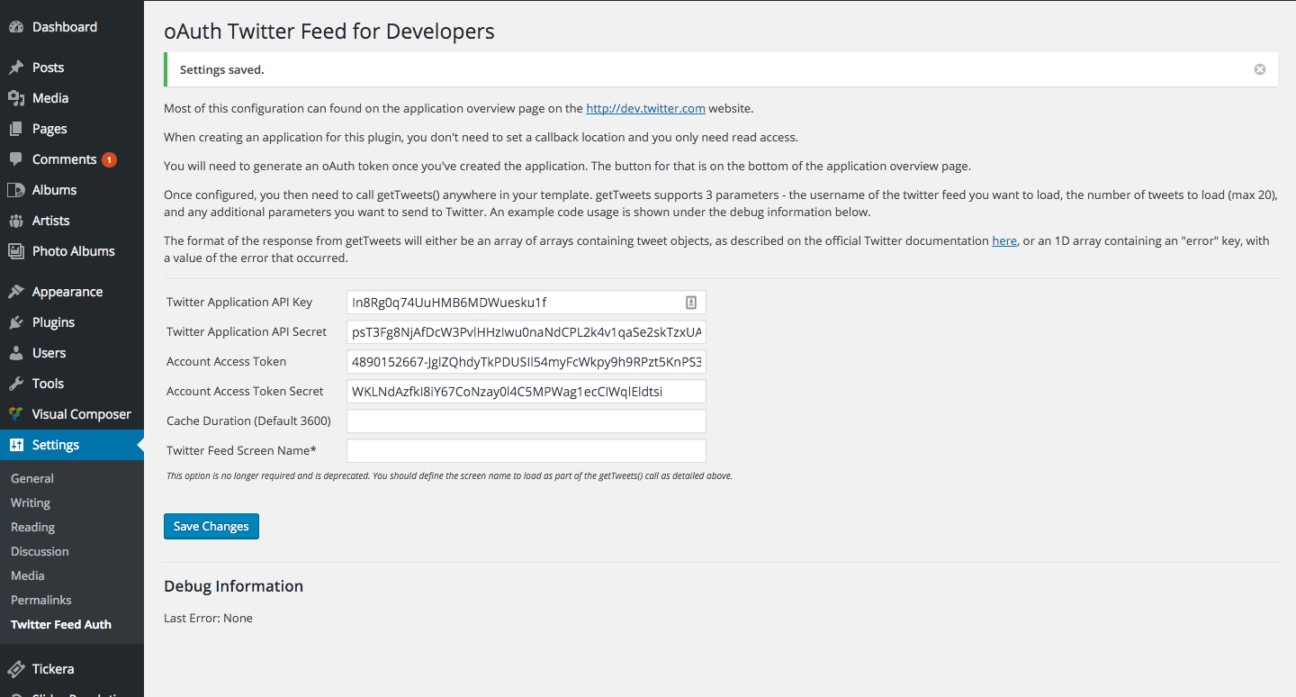Open the Tickera menu
1296x697 pixels.
point(72,669)
